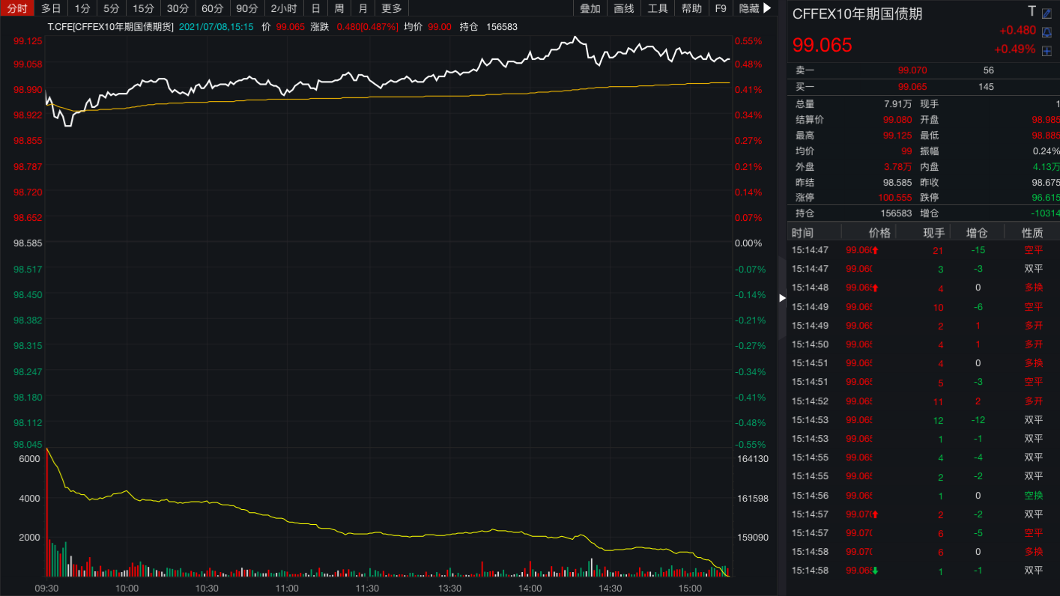This screenshot has width=1060, height=596.
Task: Click the 涨停 limit-up value 100.555
Action: click(895, 198)
